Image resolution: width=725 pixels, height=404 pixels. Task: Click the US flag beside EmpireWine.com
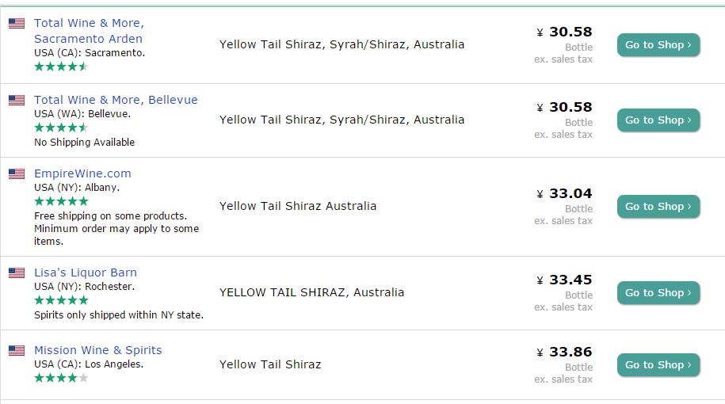click(x=17, y=173)
